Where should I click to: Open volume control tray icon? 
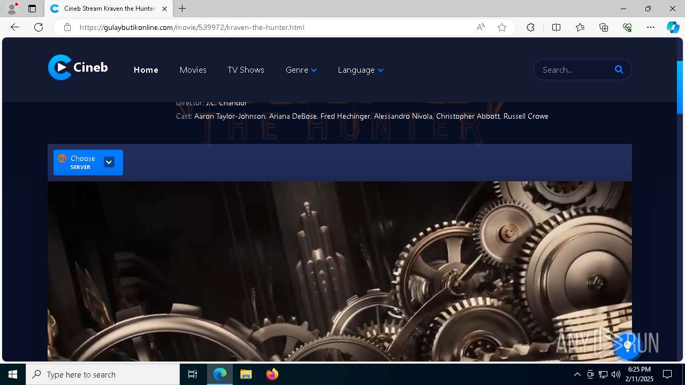tap(615, 374)
